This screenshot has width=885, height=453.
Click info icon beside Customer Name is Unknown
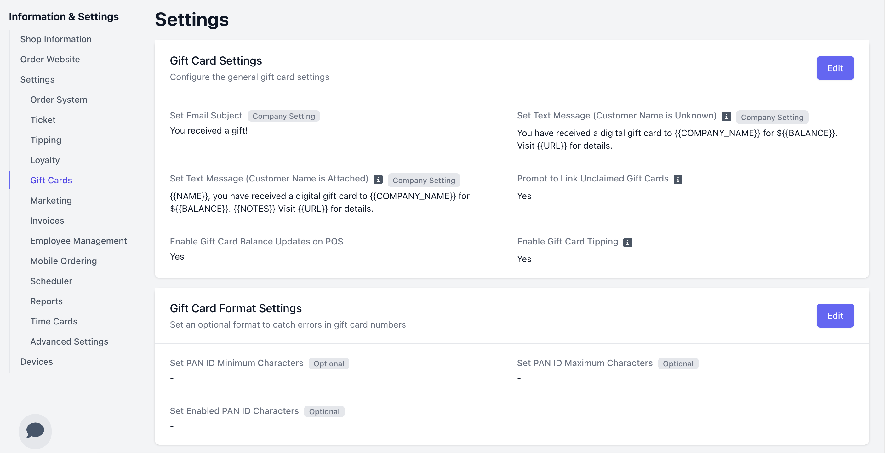pos(726,117)
